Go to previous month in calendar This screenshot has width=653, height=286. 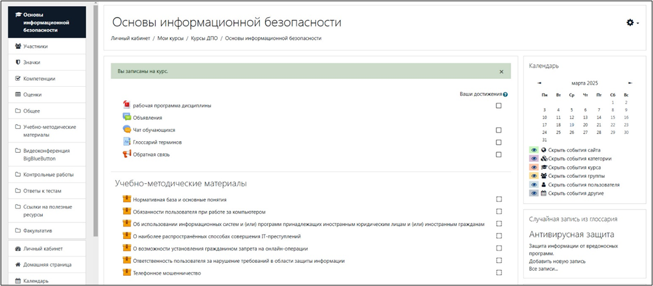coord(540,83)
